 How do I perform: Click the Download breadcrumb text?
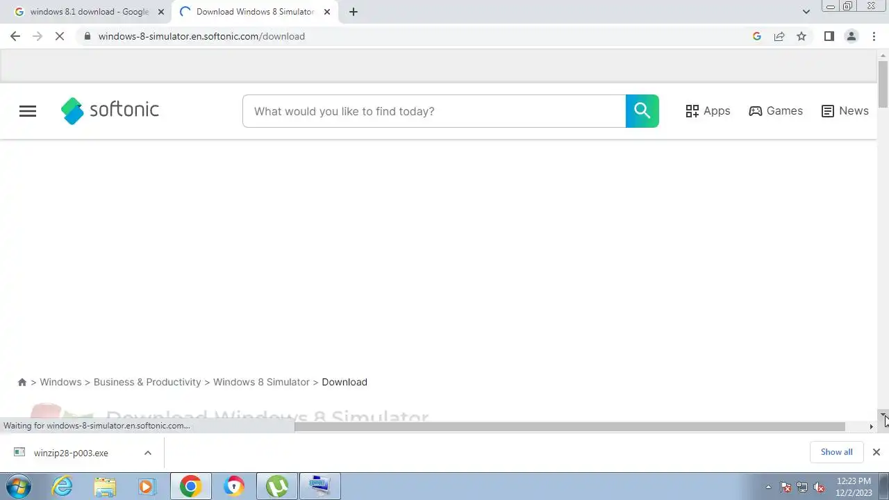[x=344, y=382]
